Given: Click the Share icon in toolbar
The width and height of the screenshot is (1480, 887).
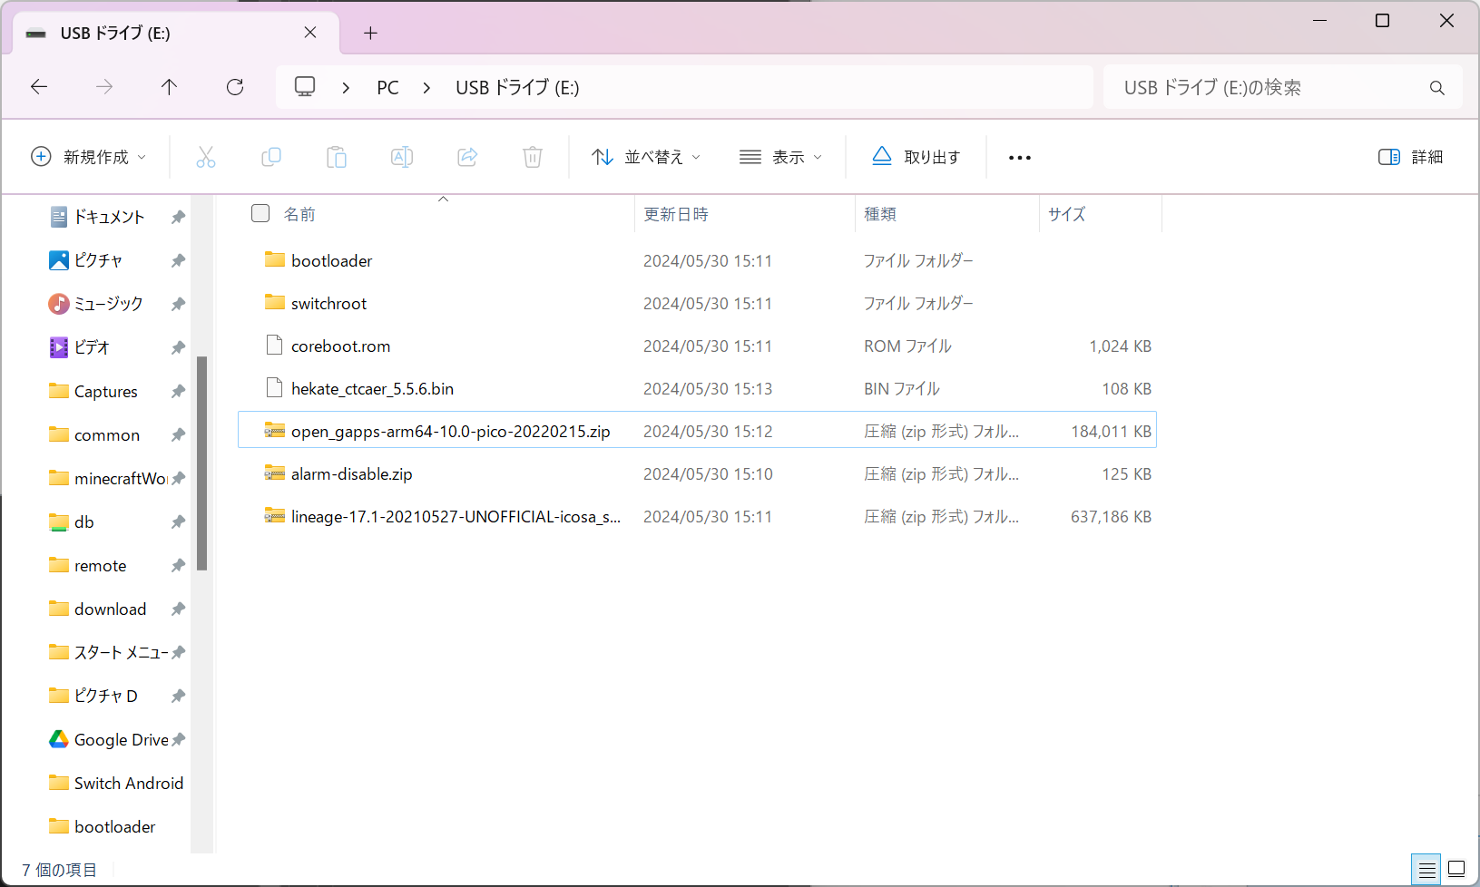Looking at the screenshot, I should 467,157.
